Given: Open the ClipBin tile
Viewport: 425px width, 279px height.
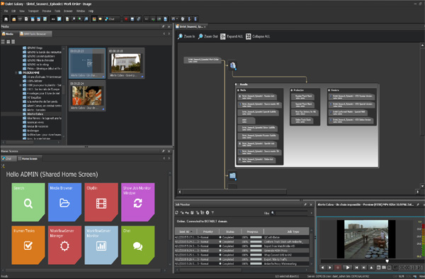Looking at the screenshot, I should 101,202.
